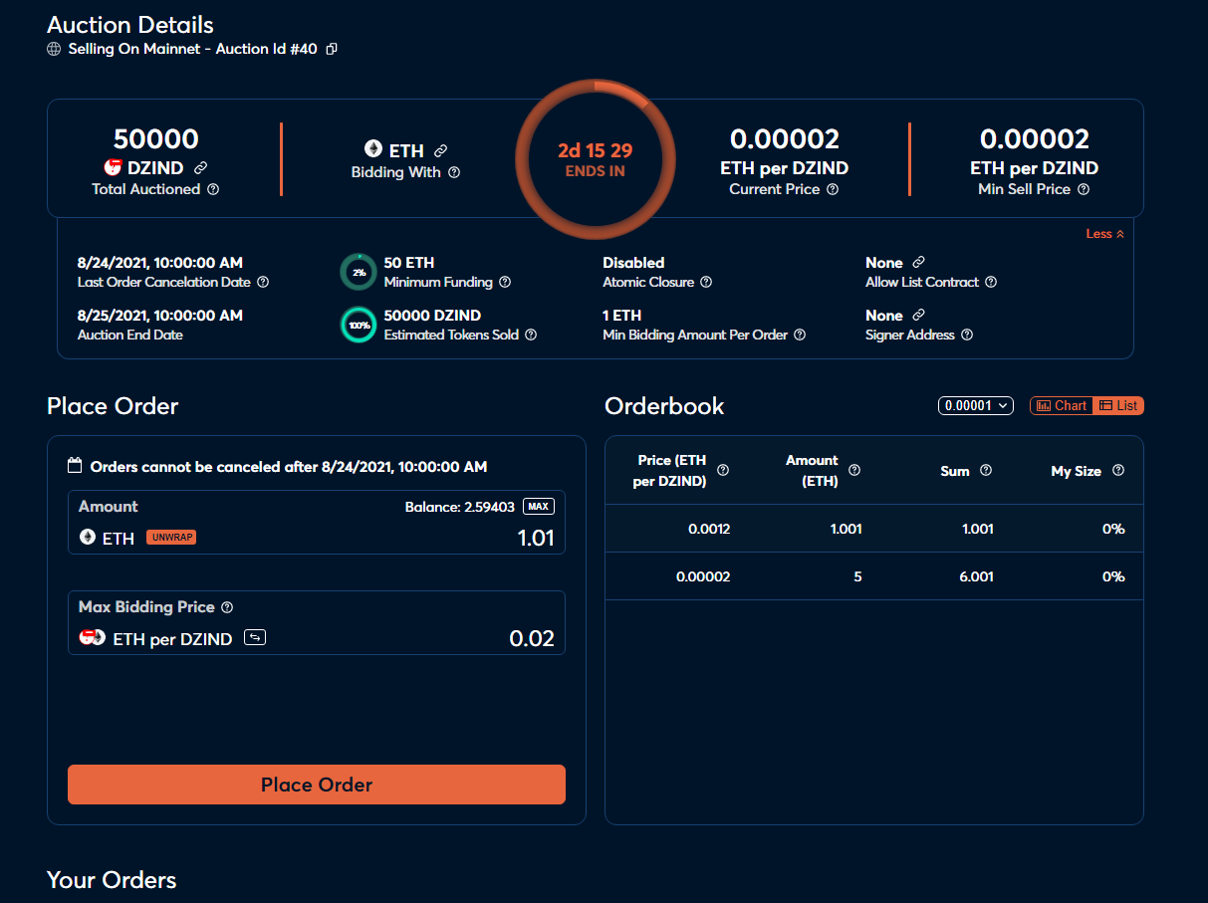The height and width of the screenshot is (903, 1208).
Task: Show help for Signer Address
Action: point(967,335)
